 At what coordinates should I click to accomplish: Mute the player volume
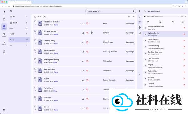[182, 17]
